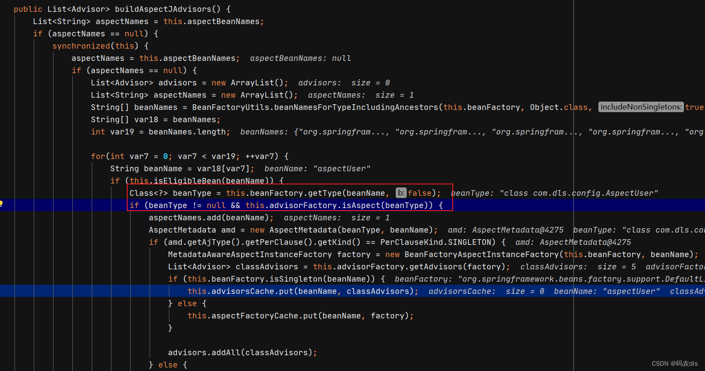Click the debug hint 'advisors: size = 0'
The width and height of the screenshot is (705, 371).
point(344,83)
